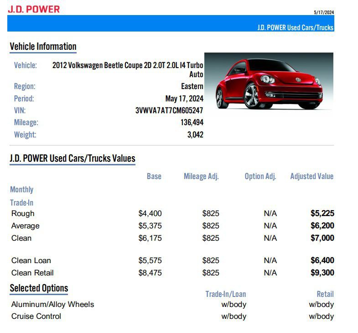Select Retail 'w/body' for Aluminum/Alloy Wheels

click(322, 304)
